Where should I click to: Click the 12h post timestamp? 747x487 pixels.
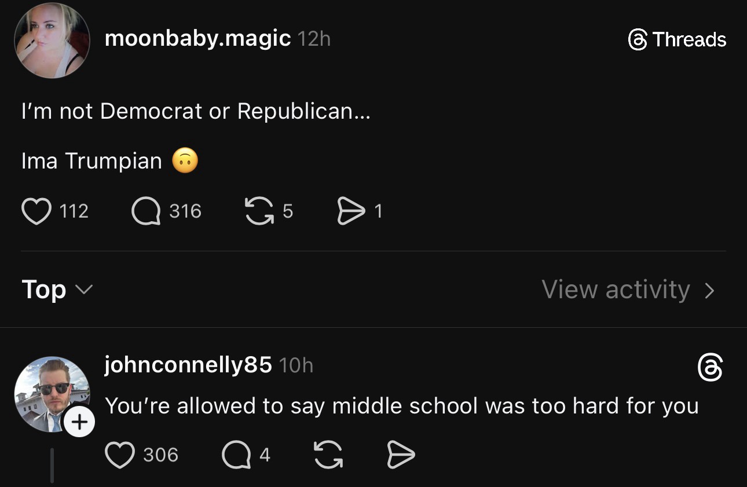tap(314, 39)
